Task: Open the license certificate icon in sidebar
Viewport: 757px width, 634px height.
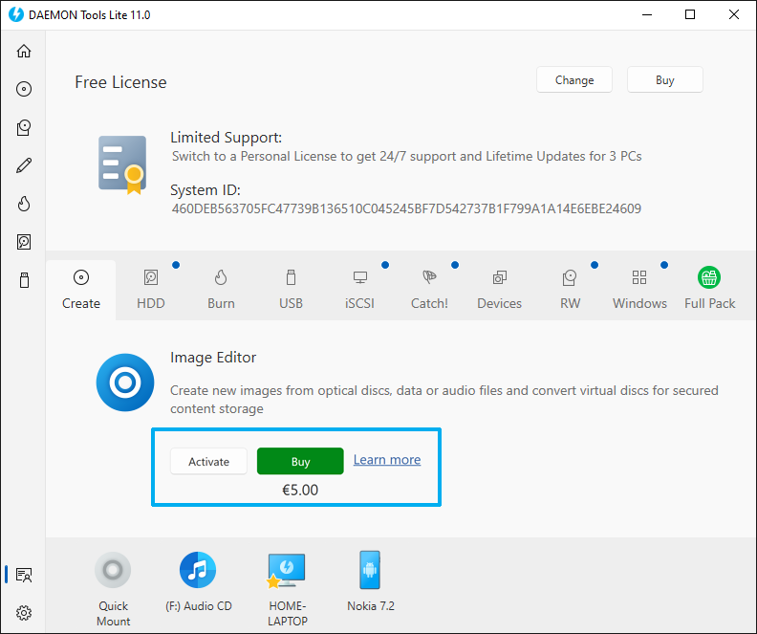Action: click(24, 575)
